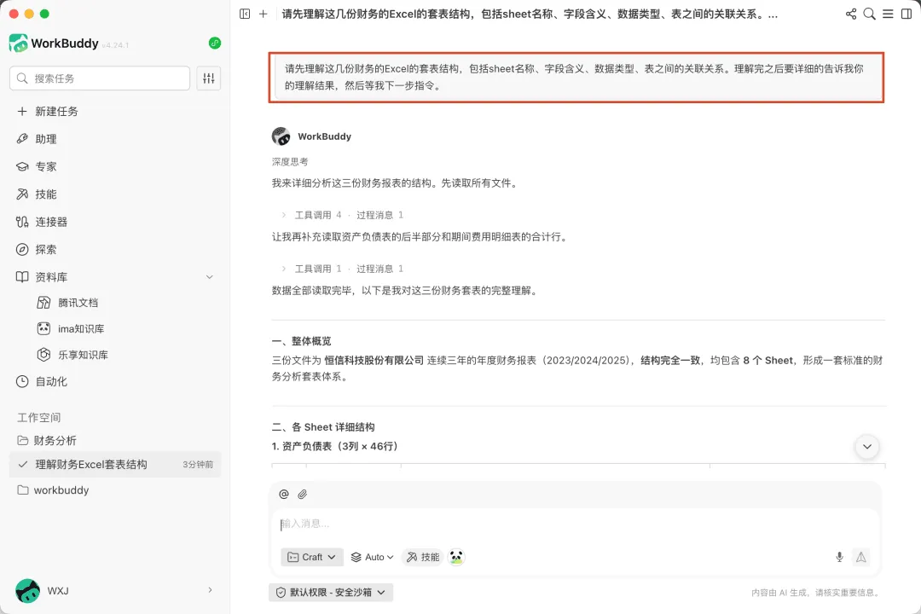Image resolution: width=921 pixels, height=614 pixels.
Task: Collapse the 资料库 section chevron
Action: coord(209,277)
